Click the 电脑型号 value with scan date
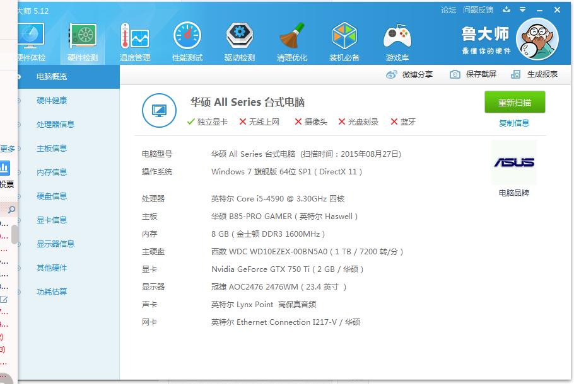 pos(306,154)
